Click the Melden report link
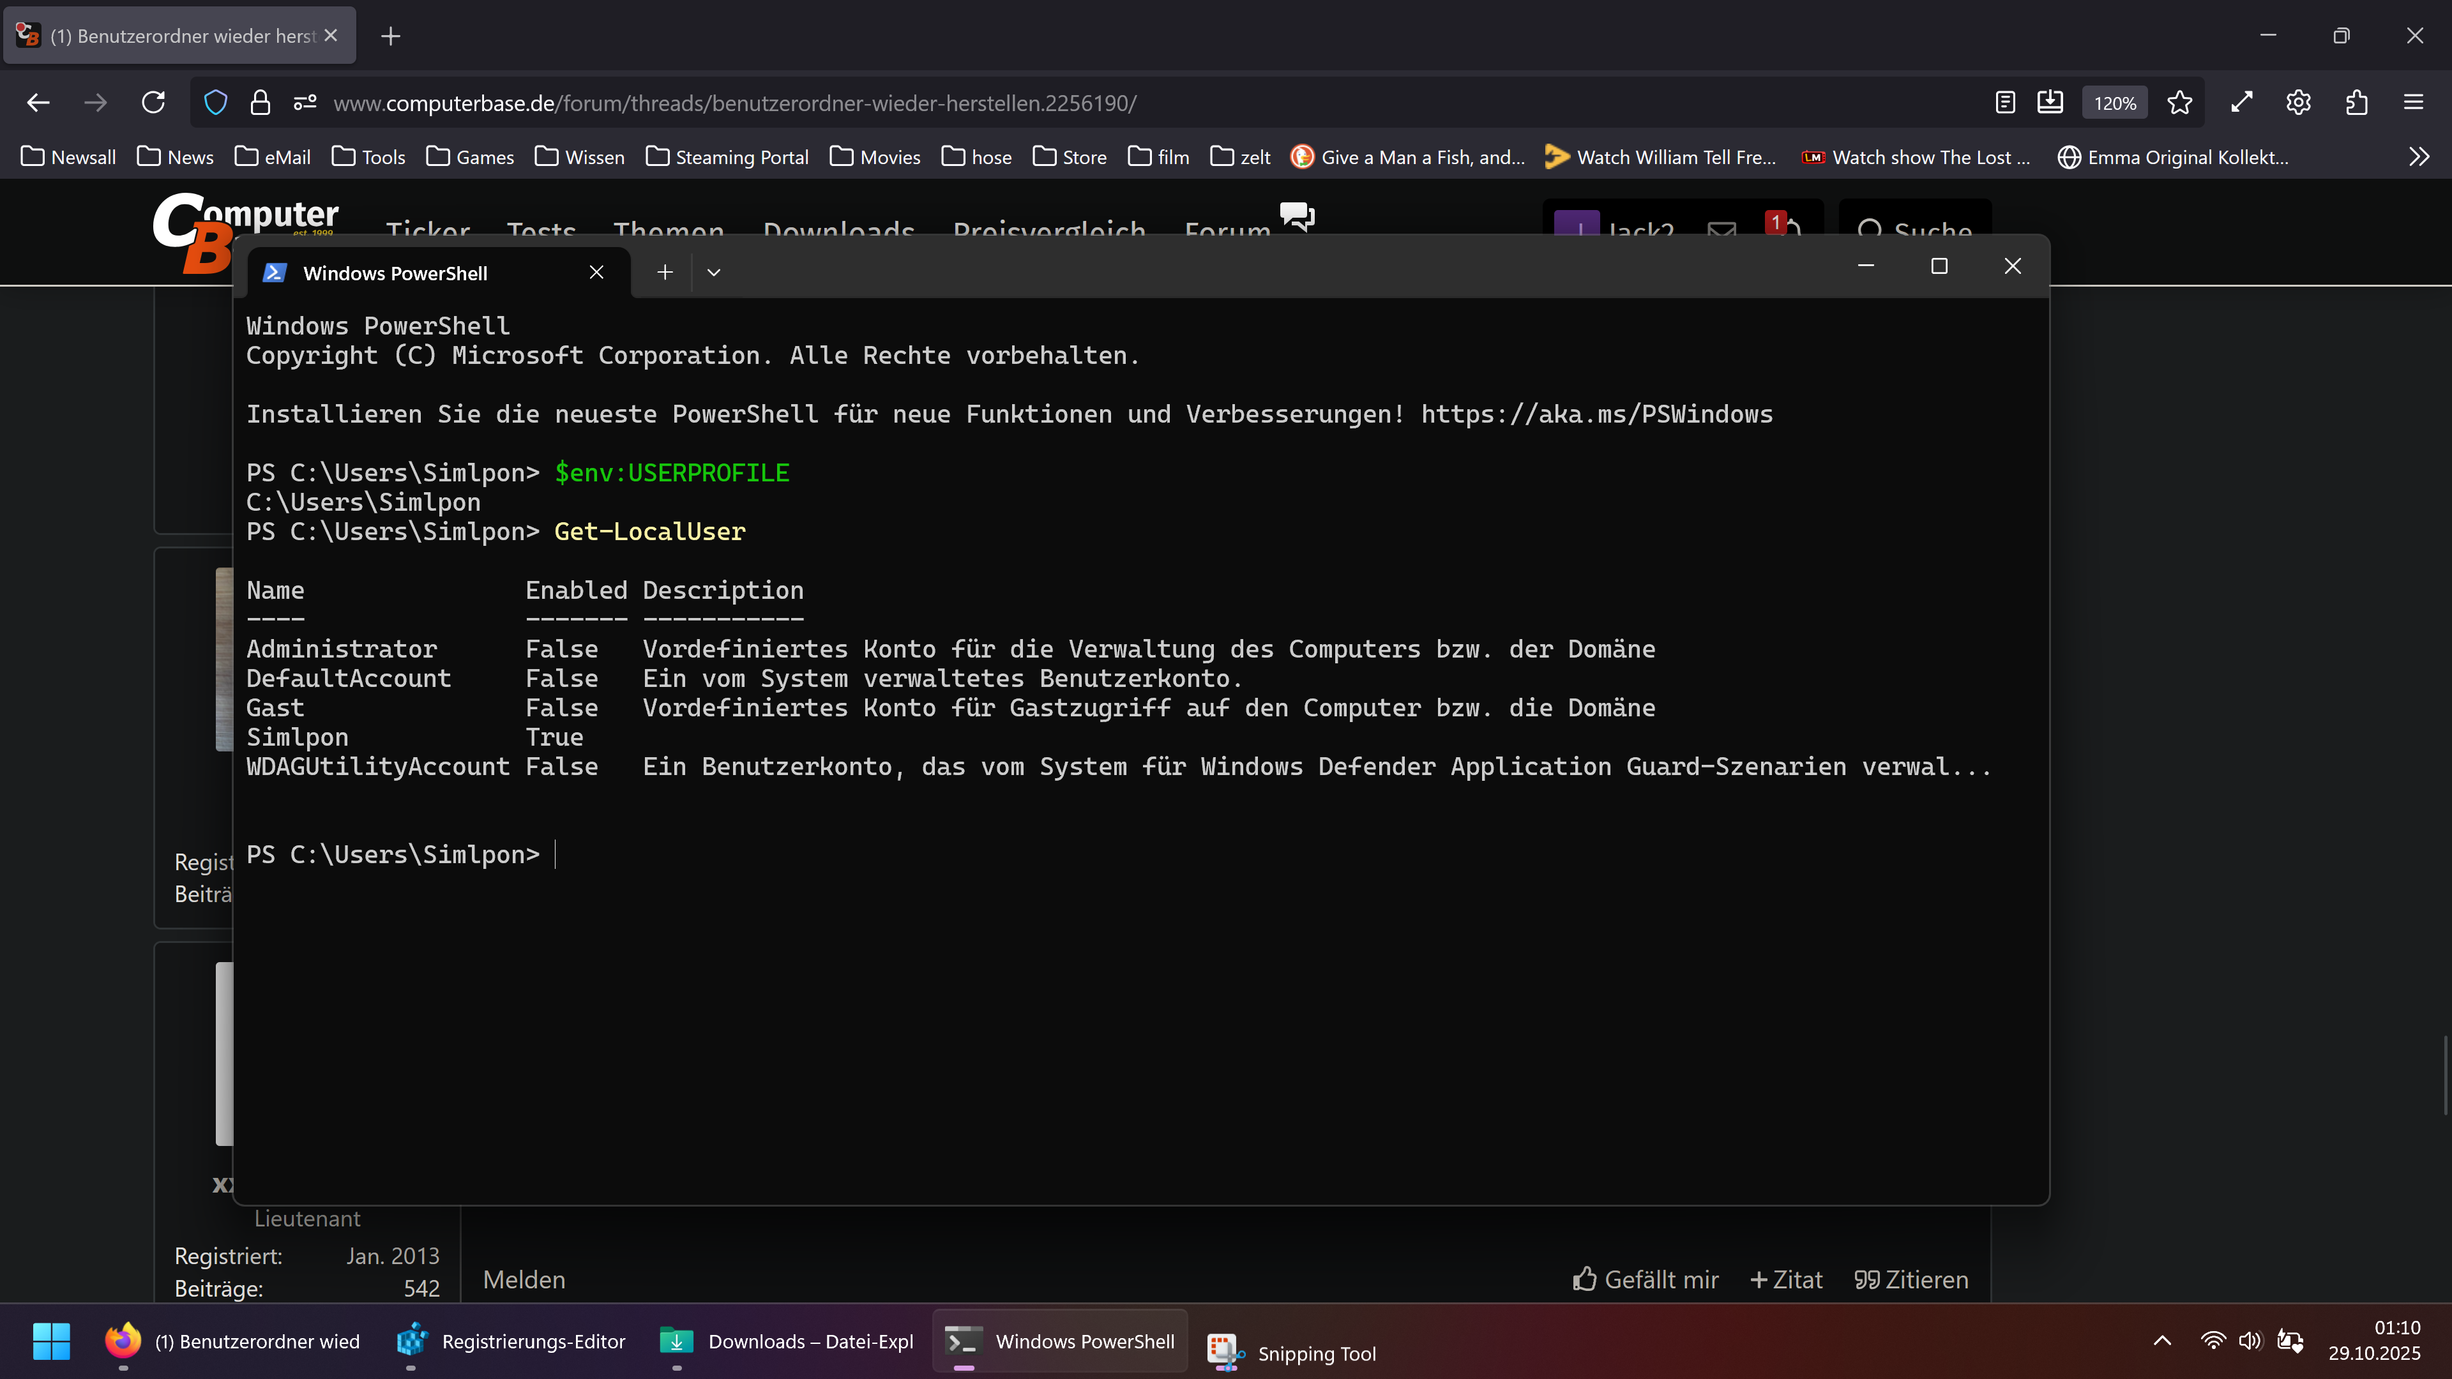 [x=524, y=1280]
